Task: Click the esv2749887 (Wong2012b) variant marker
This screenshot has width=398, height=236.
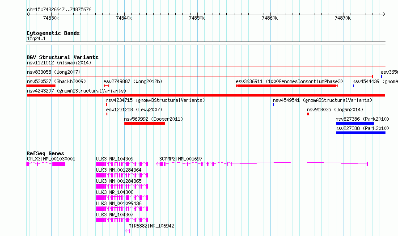Action: tap(106, 86)
